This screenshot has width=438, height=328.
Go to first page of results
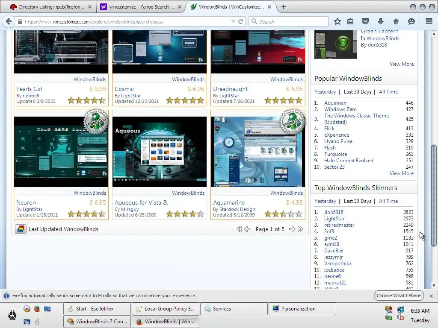pos(239,229)
